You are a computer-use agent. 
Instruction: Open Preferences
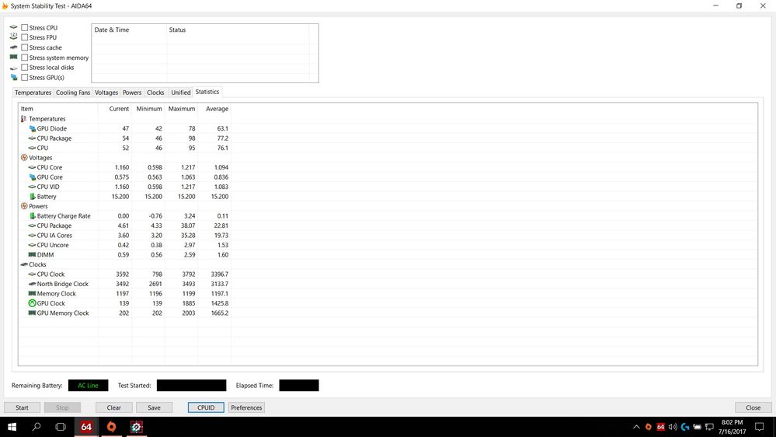246,407
